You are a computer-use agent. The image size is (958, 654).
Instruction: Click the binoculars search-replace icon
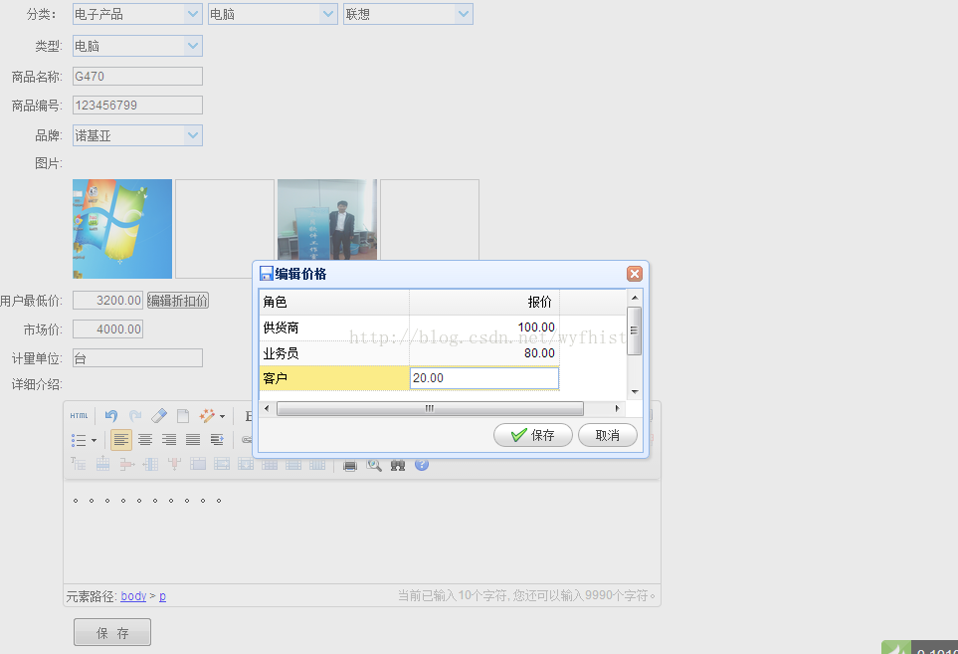[398, 466]
